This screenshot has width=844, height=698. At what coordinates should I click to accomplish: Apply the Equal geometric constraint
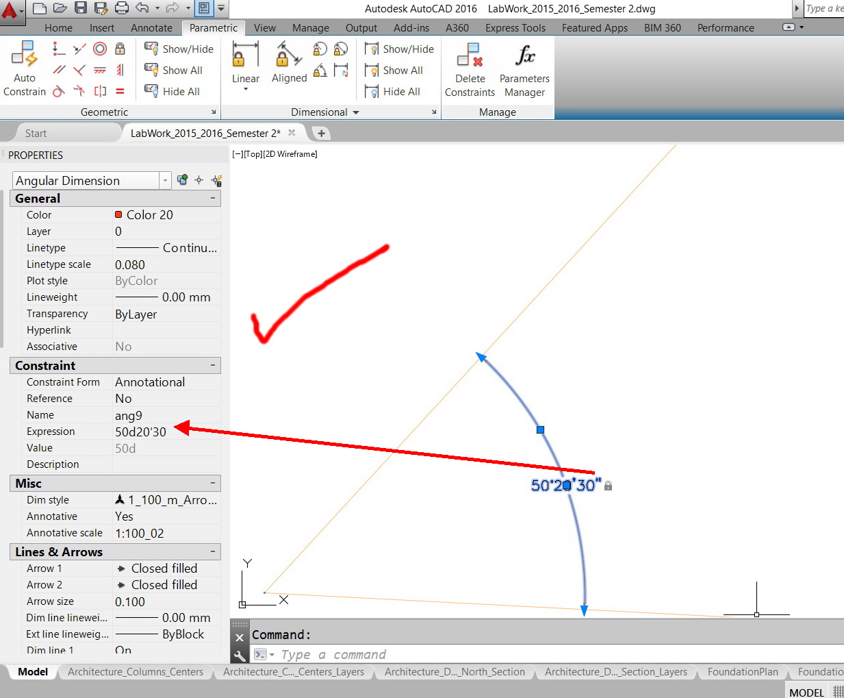[119, 91]
